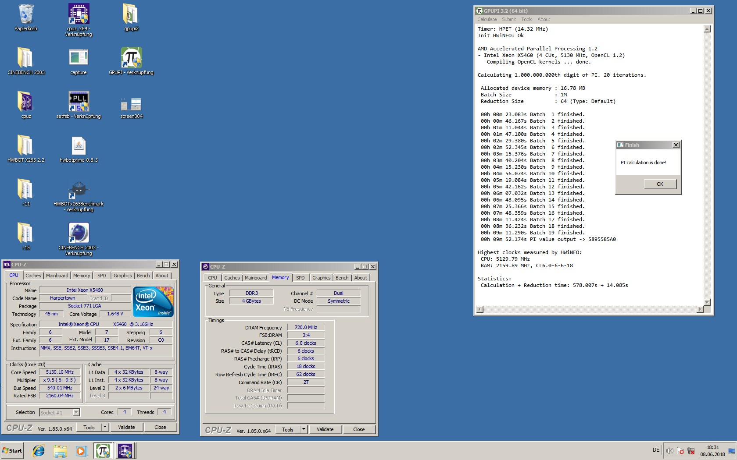Click the GPUPI vertical scrollbar down arrow
The image size is (737, 460).
[x=707, y=302]
